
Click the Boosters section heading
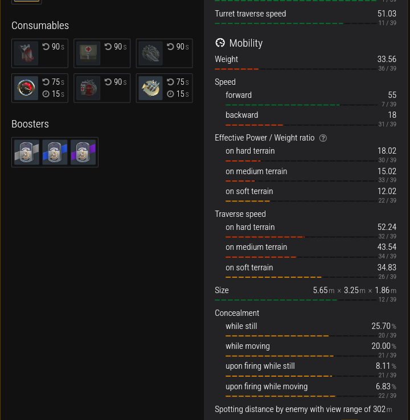30,124
